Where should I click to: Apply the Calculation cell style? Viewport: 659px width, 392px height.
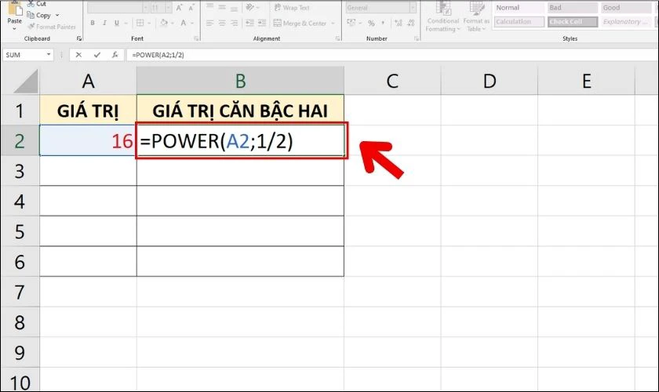519,21
